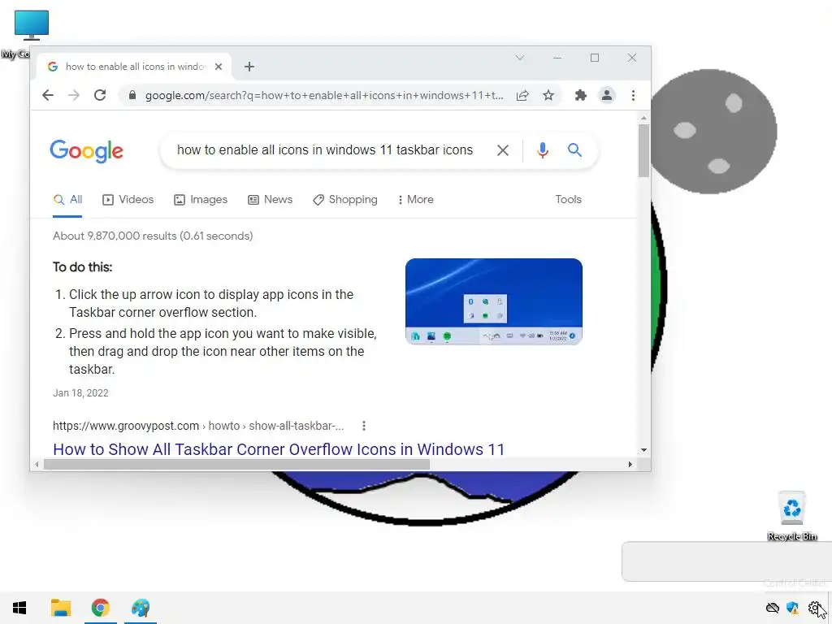This screenshot has height=624, width=832.
Task: Open the Paint app from the taskbar
Action: coord(141,608)
